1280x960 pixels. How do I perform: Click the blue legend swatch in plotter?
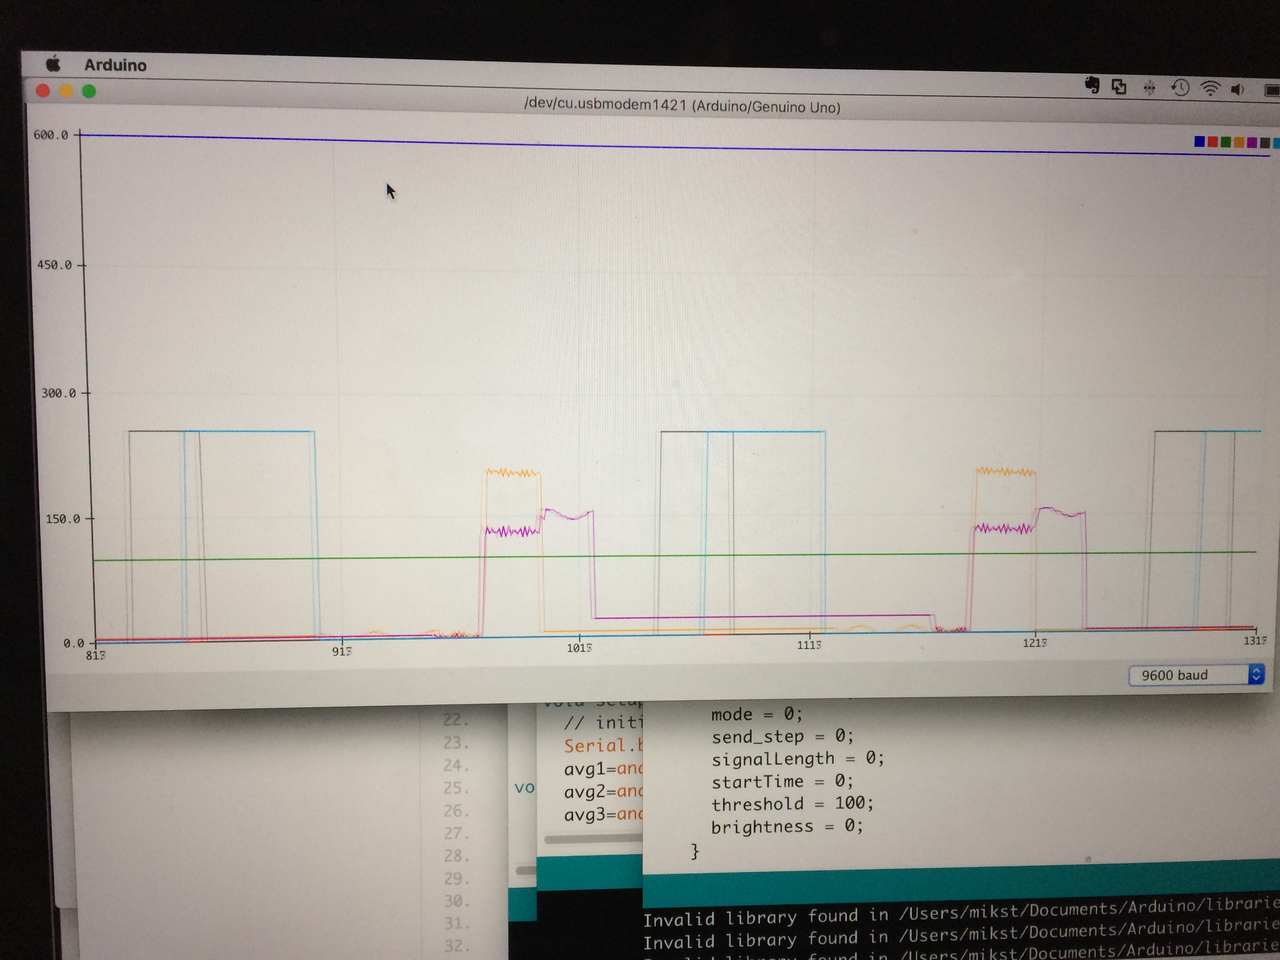click(x=1200, y=142)
